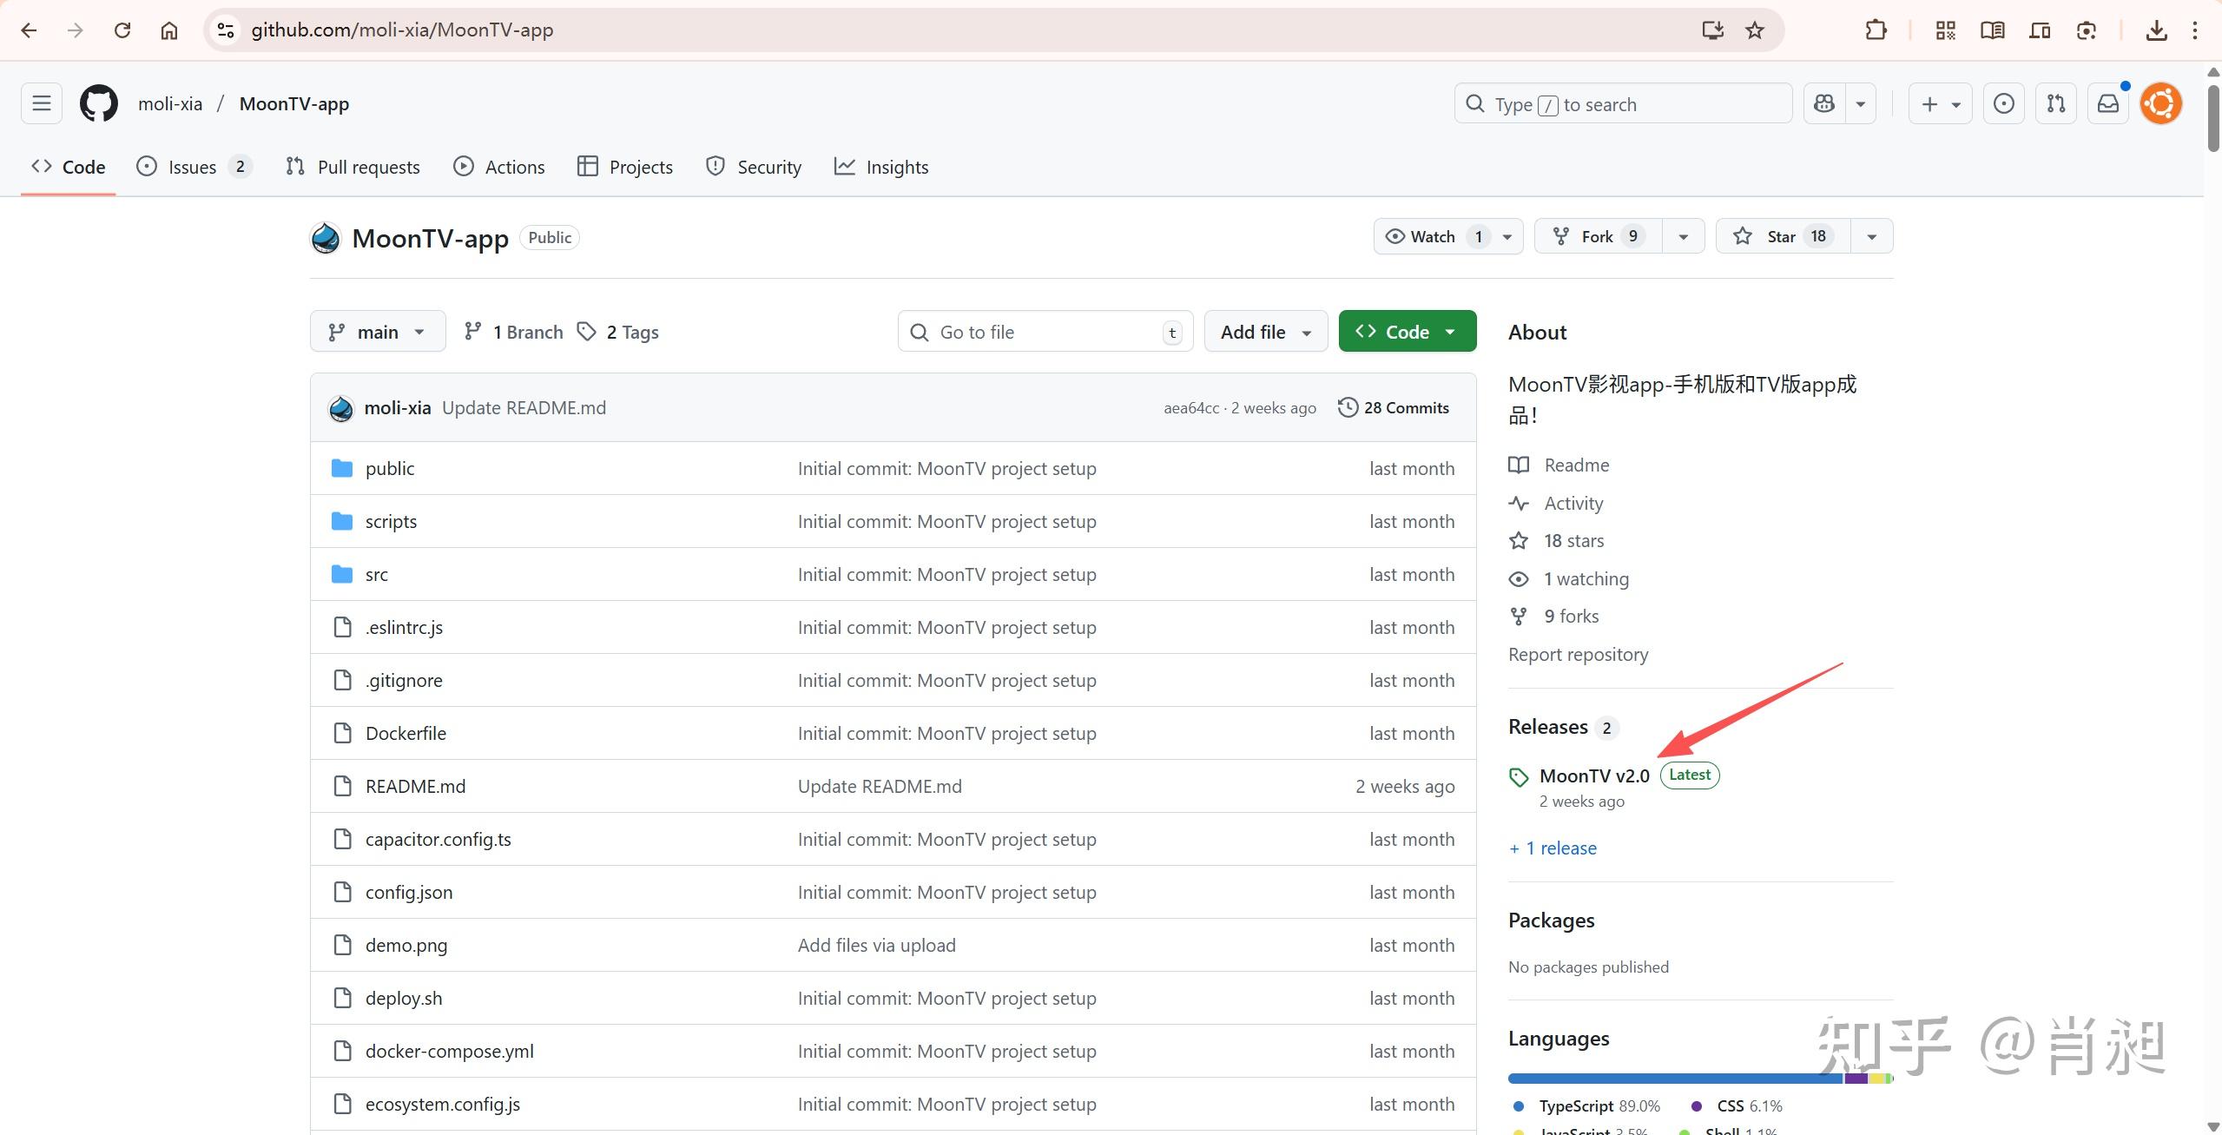Expand the main branch dropdown
2222x1135 pixels.
tap(378, 332)
